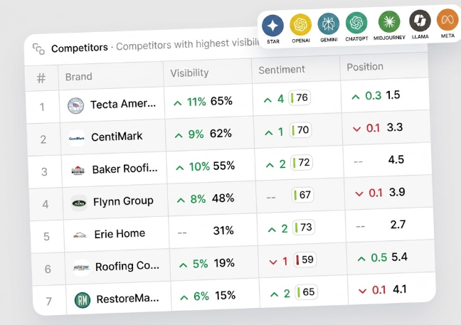461x325 pixels.
Task: Click the Position column header
Action: 365,67
